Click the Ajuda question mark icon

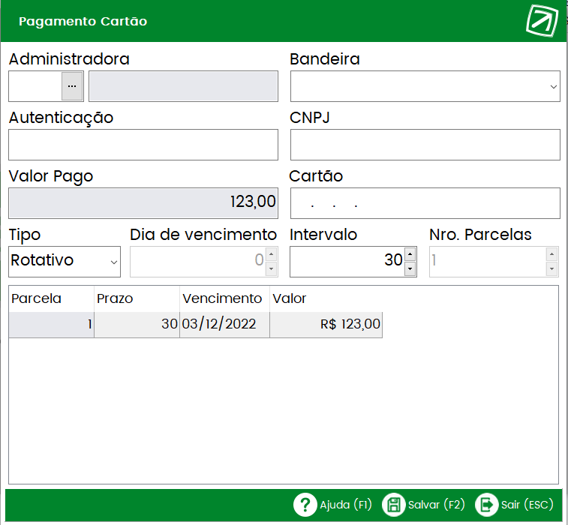coord(305,505)
